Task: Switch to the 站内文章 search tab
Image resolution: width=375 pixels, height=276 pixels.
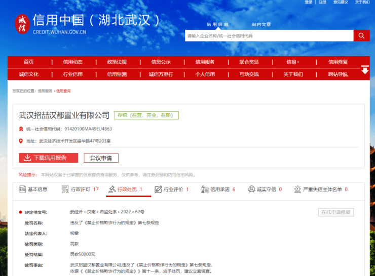Action: tap(261, 24)
